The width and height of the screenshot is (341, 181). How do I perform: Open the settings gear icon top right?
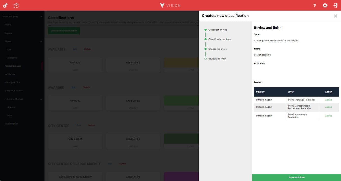coord(325,5)
